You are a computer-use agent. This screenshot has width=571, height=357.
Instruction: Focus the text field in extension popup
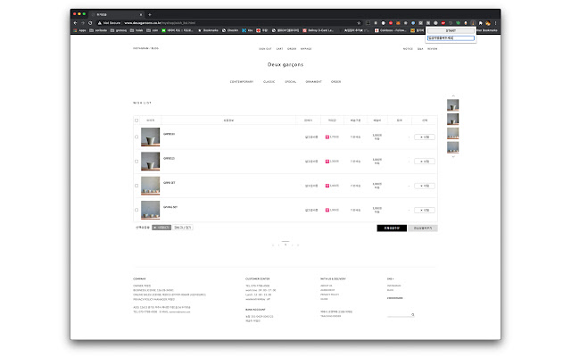[x=451, y=37]
